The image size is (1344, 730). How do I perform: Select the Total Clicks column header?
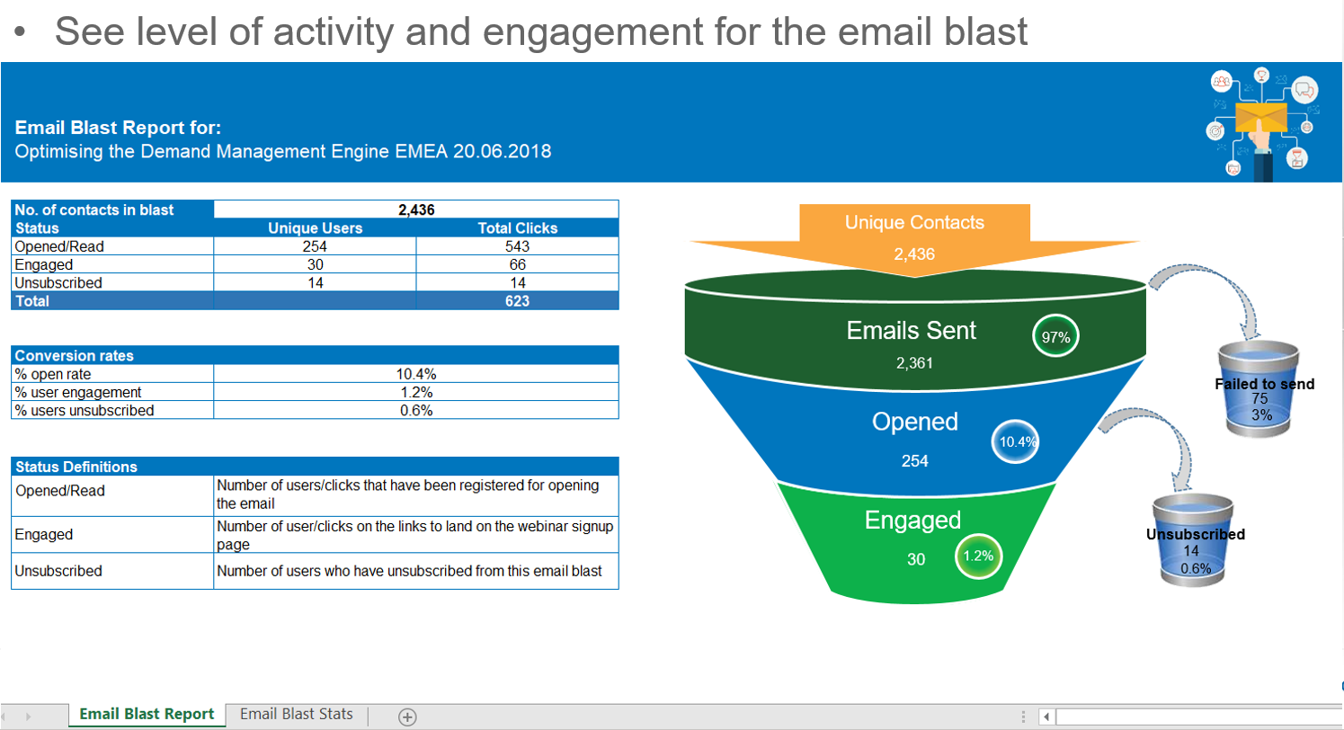click(x=518, y=228)
